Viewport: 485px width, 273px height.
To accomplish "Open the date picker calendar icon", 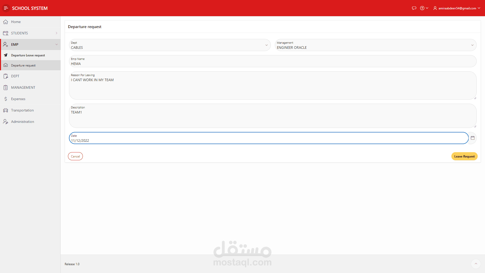I will [472, 138].
